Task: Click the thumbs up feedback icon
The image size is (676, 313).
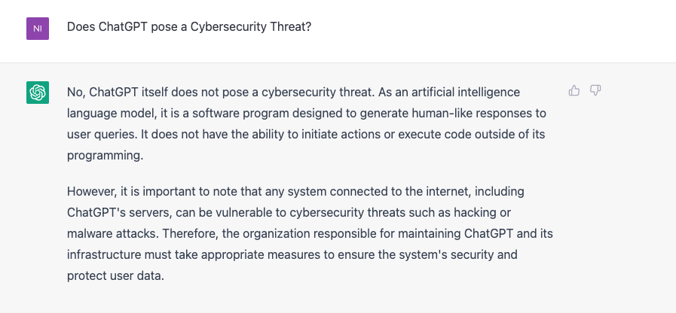Action: [574, 90]
